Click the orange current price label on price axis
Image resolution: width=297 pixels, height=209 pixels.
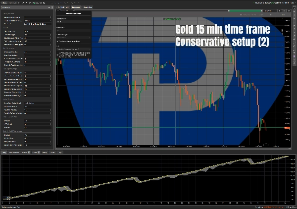[287, 128]
